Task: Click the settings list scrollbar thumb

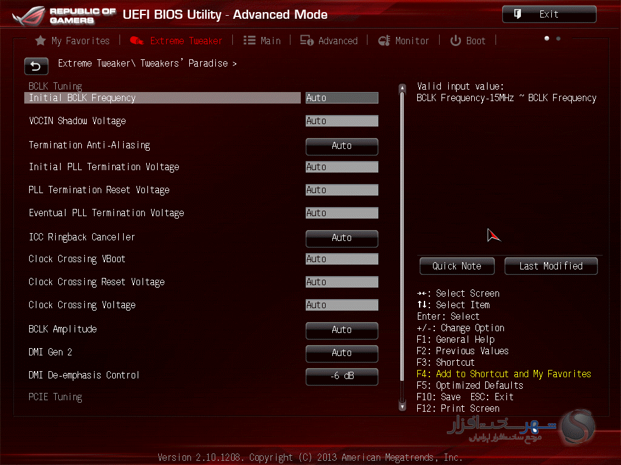Action: click(403, 237)
